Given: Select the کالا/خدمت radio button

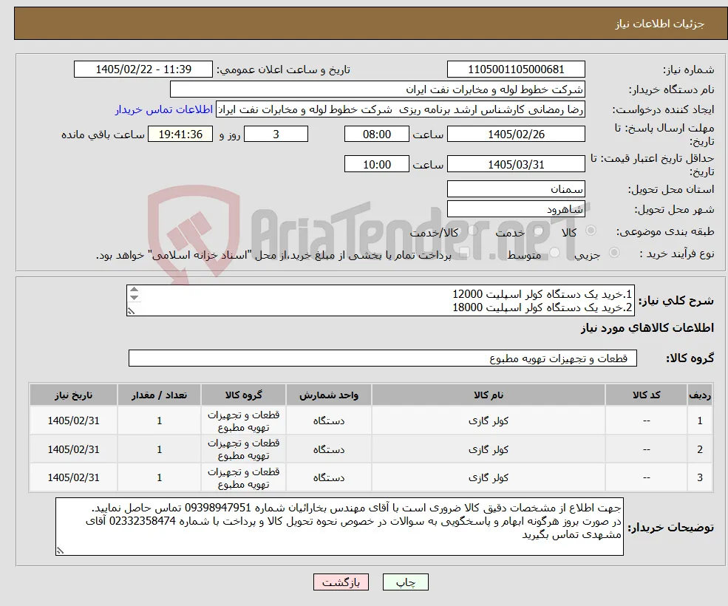Looking at the screenshot, I should 472,231.
